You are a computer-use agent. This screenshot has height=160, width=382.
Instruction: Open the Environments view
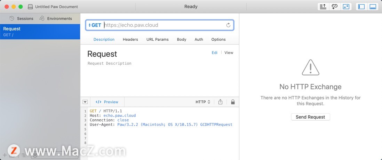pyautogui.click(x=56, y=18)
